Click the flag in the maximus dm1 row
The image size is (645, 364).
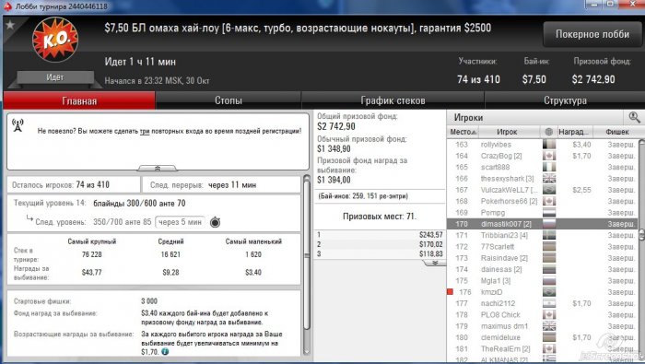(x=549, y=325)
